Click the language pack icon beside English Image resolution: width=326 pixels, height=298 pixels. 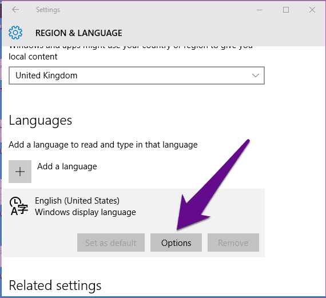click(18, 206)
